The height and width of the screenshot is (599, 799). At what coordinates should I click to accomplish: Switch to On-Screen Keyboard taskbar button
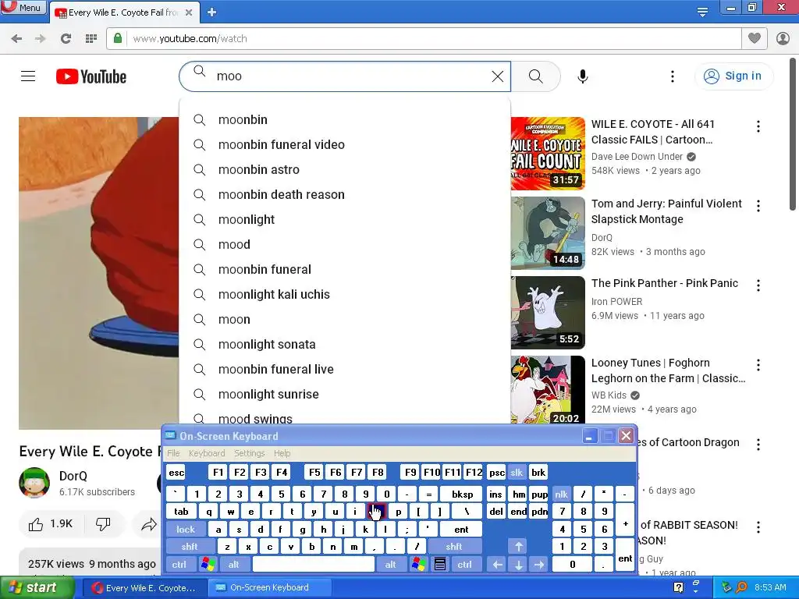click(269, 587)
